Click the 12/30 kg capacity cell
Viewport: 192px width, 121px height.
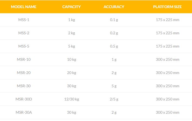71,99
